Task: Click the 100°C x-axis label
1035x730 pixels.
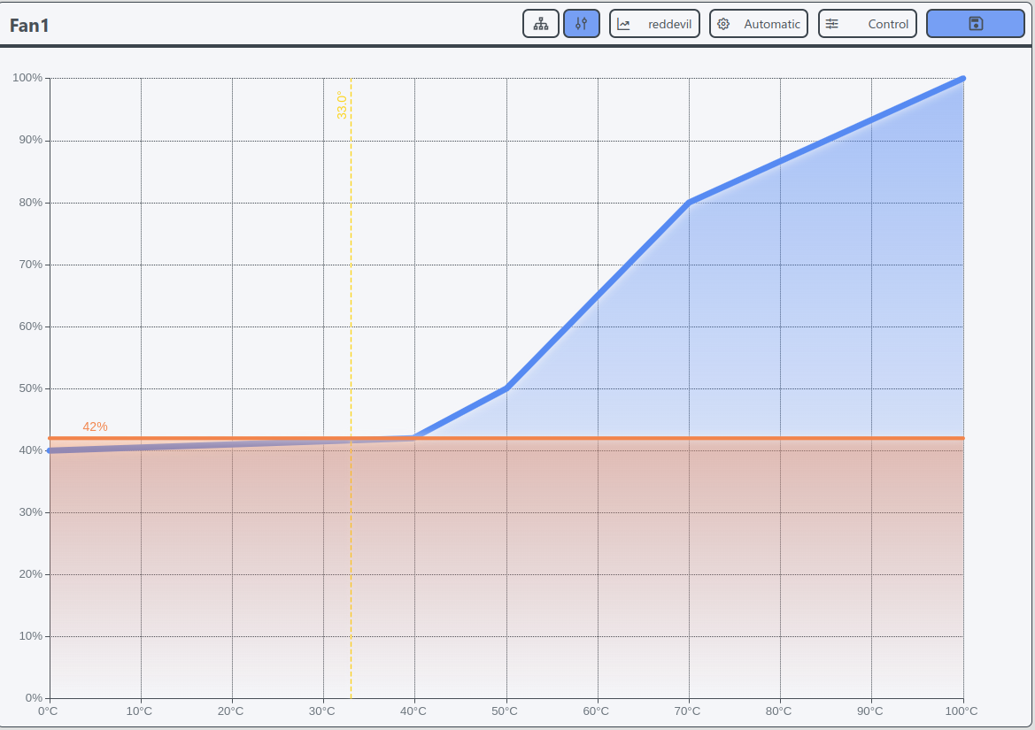Action: tap(961, 711)
